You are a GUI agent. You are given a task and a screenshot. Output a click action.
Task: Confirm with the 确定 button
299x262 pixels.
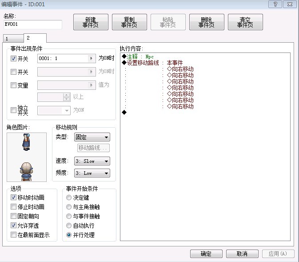pyautogui.click(x=206, y=254)
